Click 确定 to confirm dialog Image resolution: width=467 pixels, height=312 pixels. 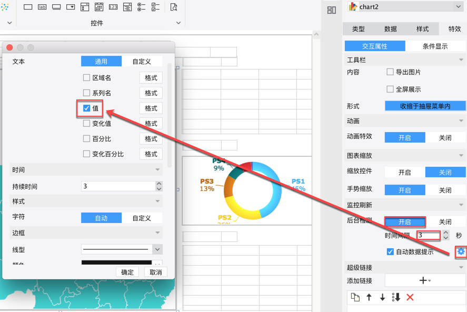[127, 272]
